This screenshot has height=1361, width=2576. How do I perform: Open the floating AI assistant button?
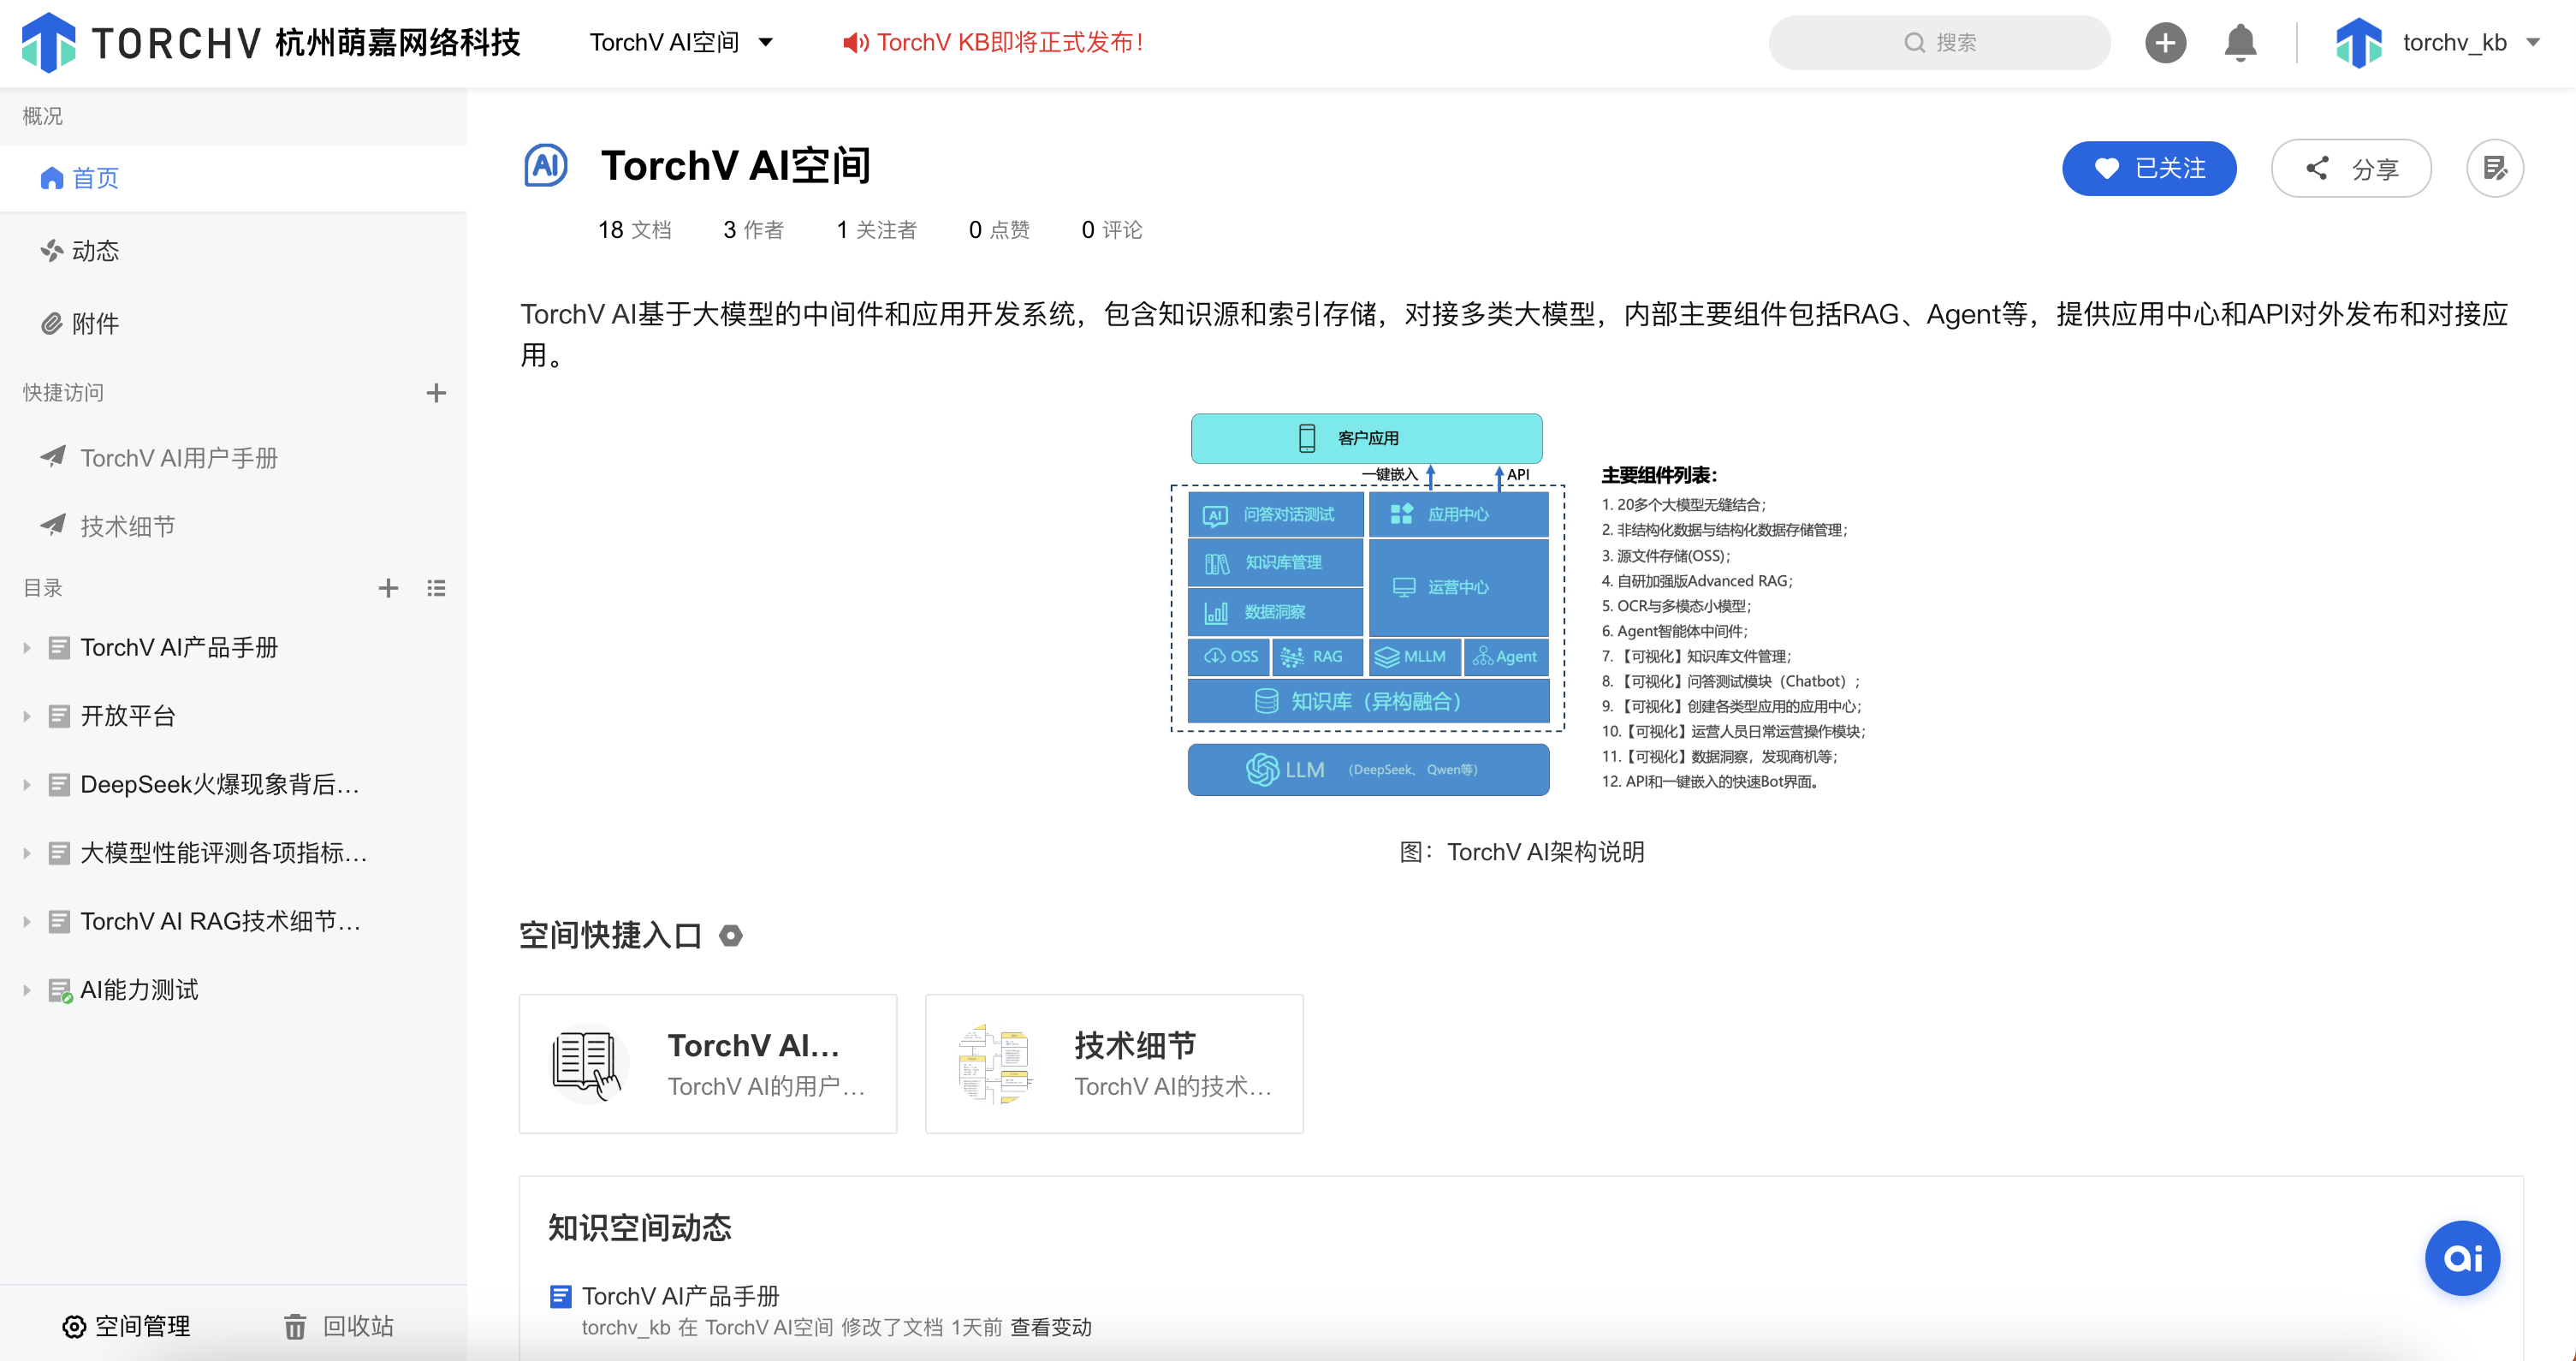click(x=2462, y=1257)
